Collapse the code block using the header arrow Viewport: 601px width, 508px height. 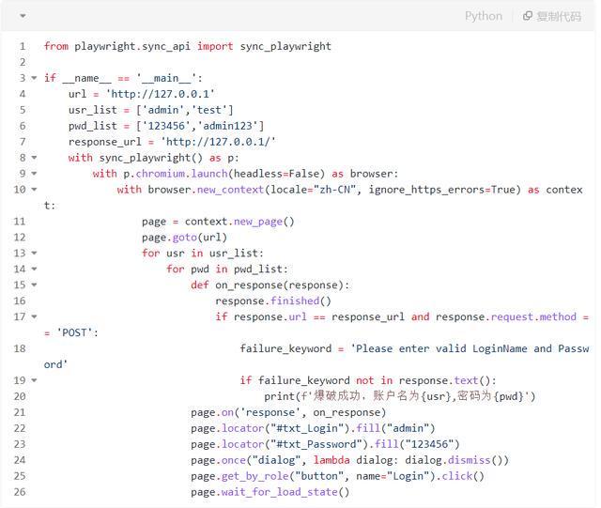(x=23, y=16)
